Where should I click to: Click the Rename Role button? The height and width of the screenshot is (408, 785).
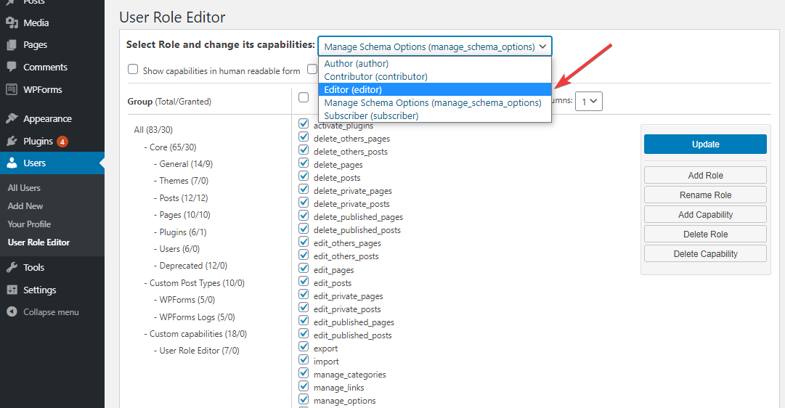point(705,195)
